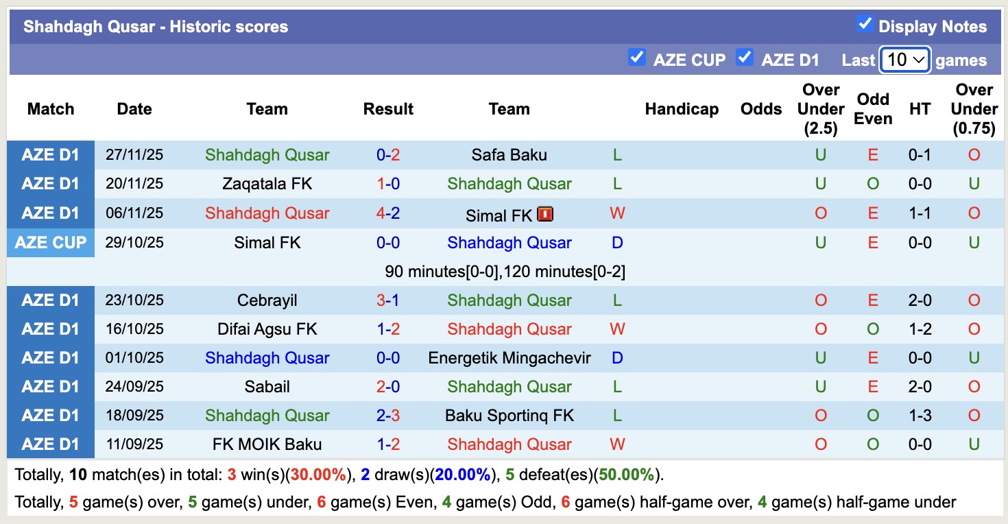Click the Sabail team name
The image size is (1008, 524).
267,387
